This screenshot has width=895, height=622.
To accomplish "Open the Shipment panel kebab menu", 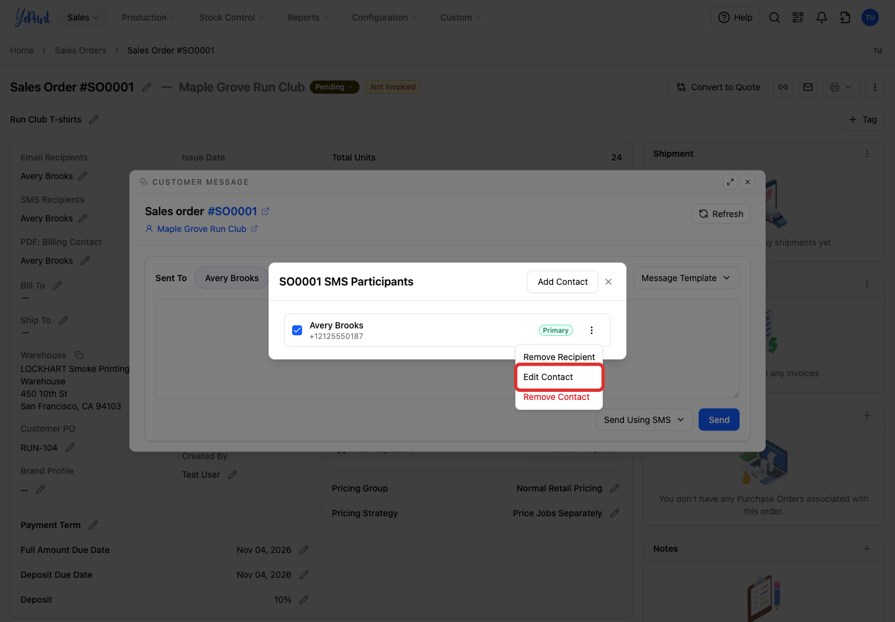I will coord(867,154).
